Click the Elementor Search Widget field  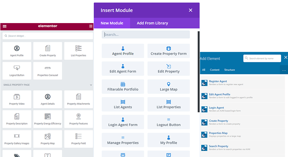coord(48,36)
